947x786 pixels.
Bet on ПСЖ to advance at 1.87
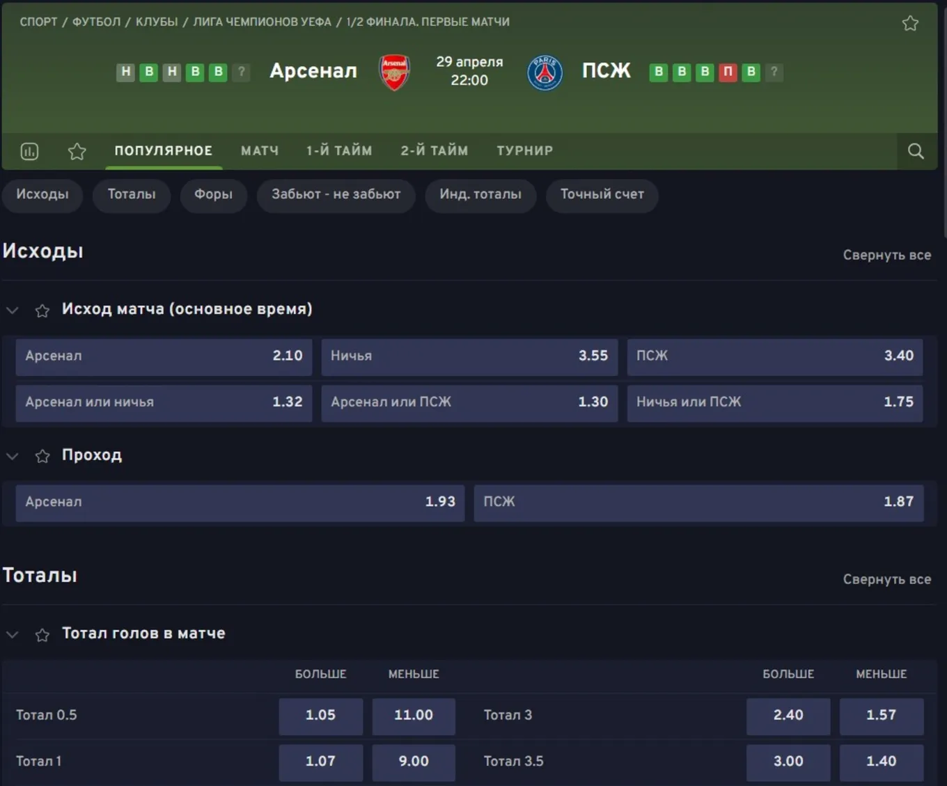699,503
